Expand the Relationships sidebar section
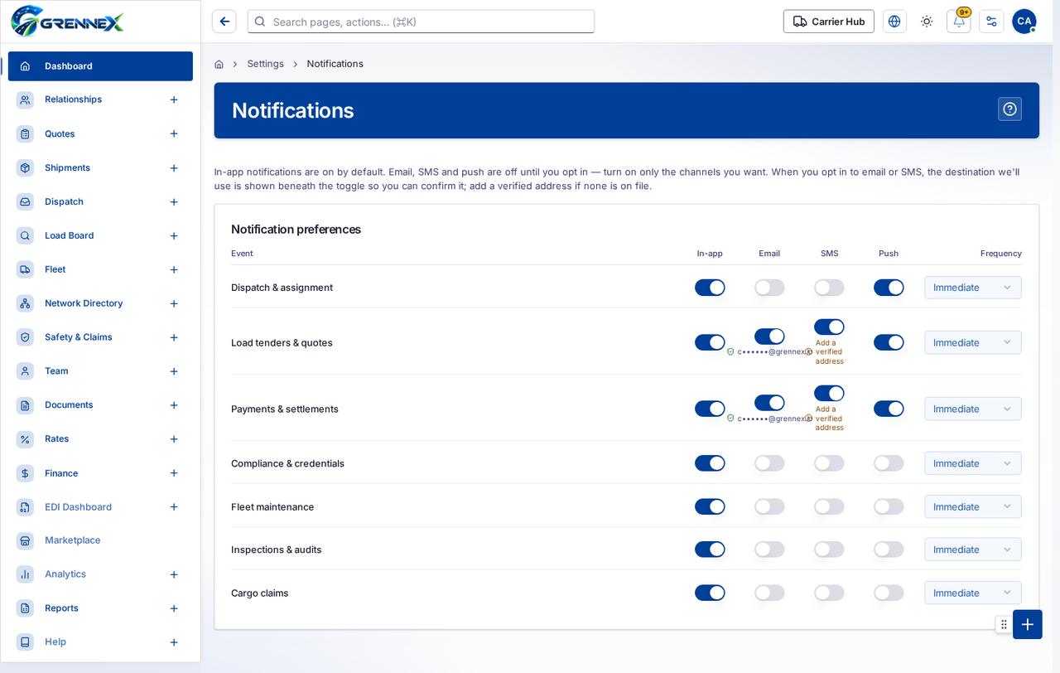The image size is (1060, 673). (x=174, y=99)
